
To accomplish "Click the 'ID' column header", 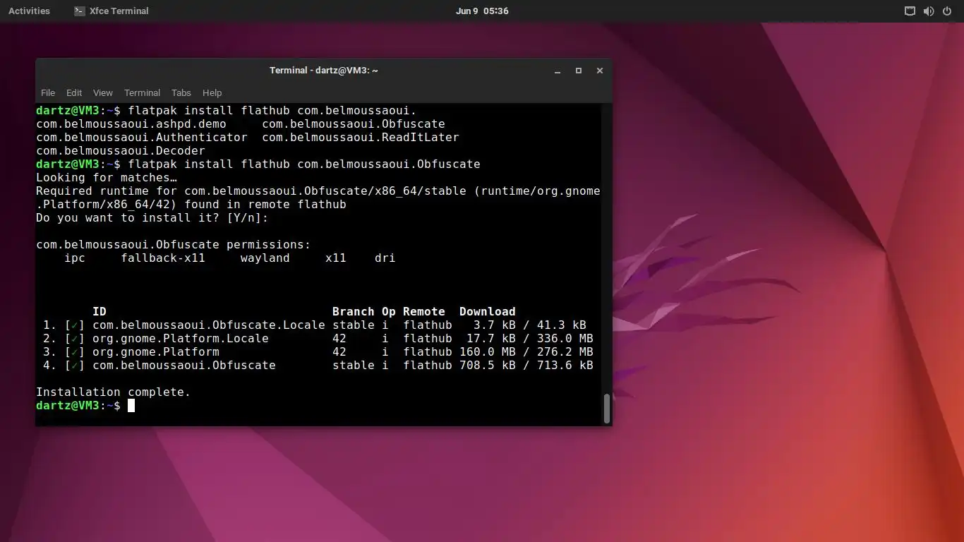I will click(100, 312).
